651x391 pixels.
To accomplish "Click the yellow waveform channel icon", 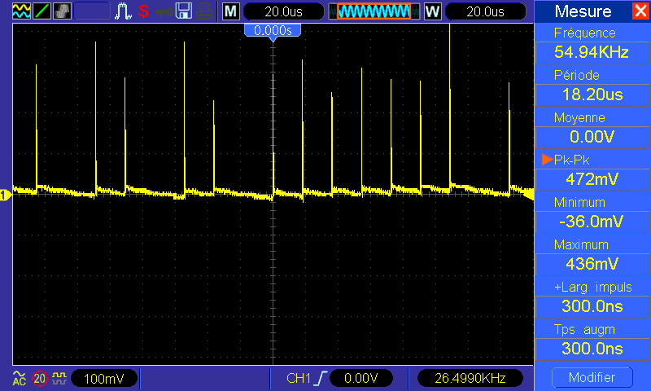I will click(x=20, y=11).
